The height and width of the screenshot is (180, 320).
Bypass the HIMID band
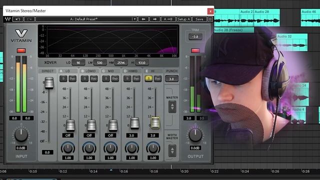pos(136,78)
